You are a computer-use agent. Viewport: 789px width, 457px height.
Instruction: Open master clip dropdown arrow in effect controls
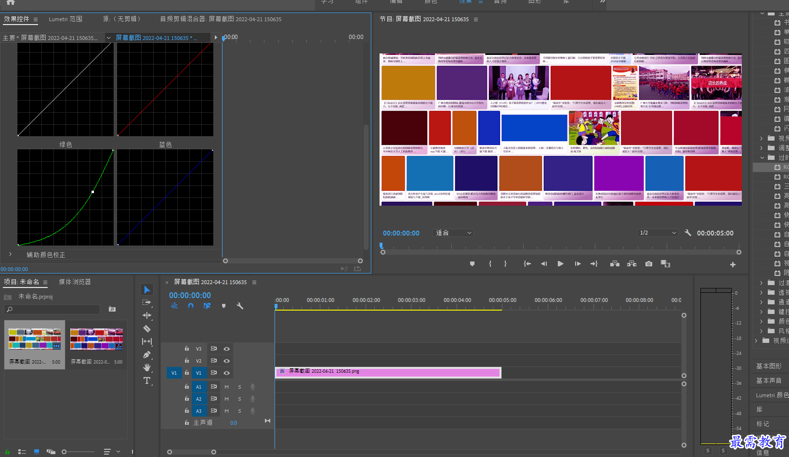pyautogui.click(x=108, y=38)
